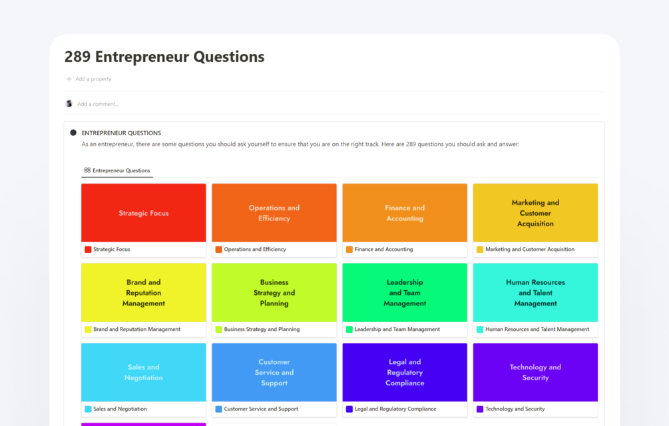Screen dimensions: 669x426
Task: Click the 289 Entrepreneur Questions page title
Action: tap(164, 57)
